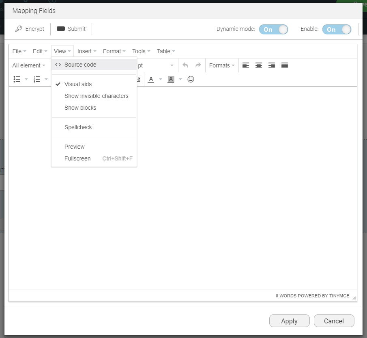The image size is (367, 338).
Task: Select the left align icon
Action: pos(245,65)
